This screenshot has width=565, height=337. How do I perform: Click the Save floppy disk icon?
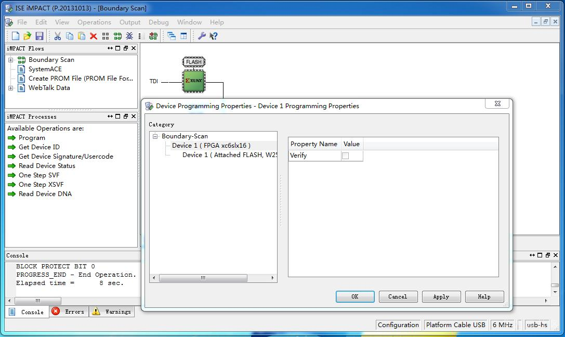coord(40,36)
